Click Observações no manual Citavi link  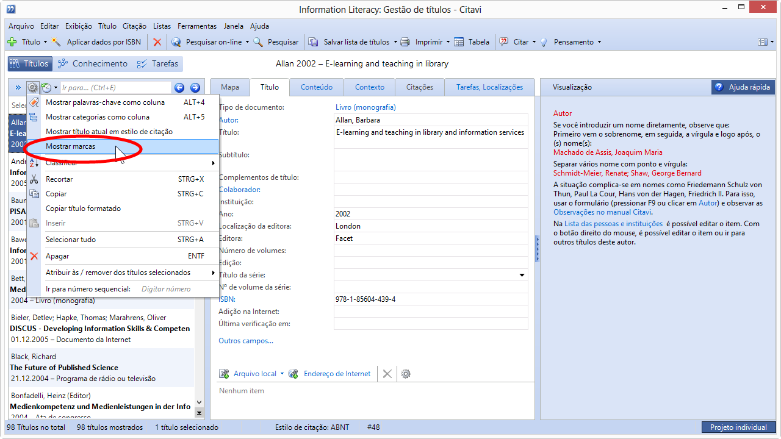[x=602, y=212]
